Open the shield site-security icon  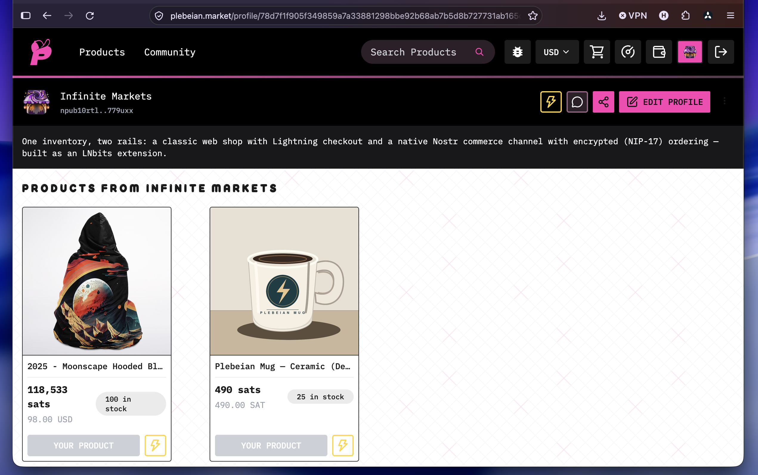click(x=159, y=16)
